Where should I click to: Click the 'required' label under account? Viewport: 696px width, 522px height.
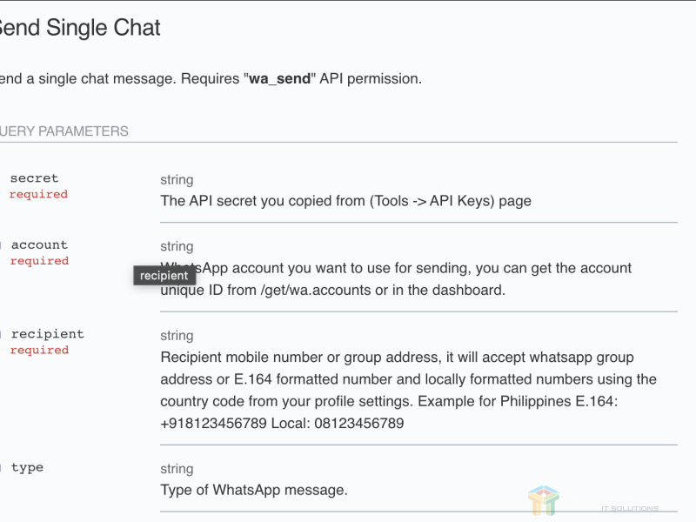(x=39, y=261)
